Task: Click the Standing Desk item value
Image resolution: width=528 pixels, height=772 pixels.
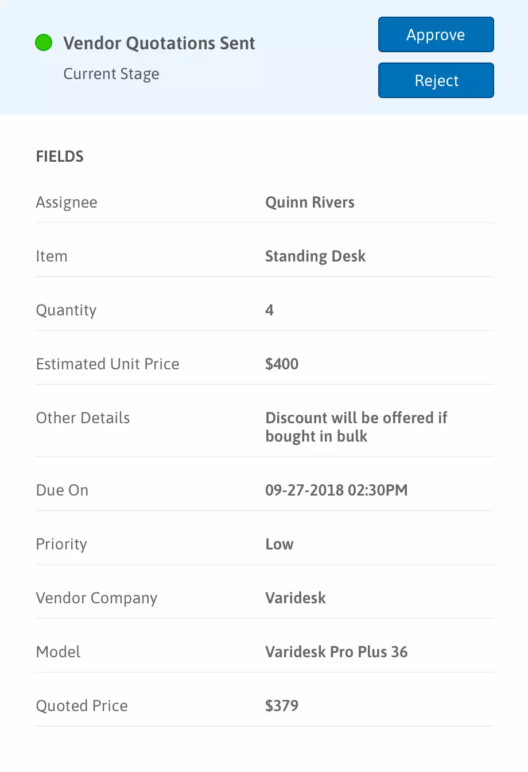Action: coord(315,256)
